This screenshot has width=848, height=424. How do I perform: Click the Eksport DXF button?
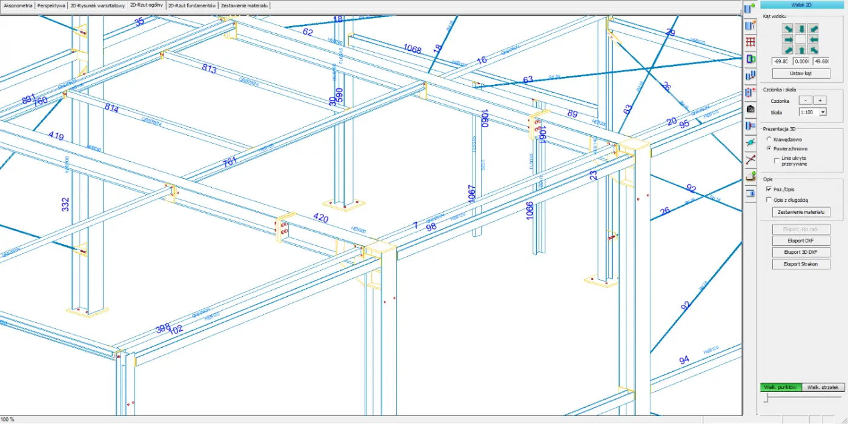(801, 241)
